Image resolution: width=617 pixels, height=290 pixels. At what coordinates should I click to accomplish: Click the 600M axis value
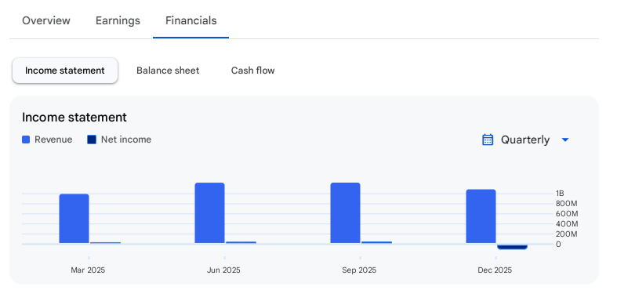pyautogui.click(x=567, y=214)
